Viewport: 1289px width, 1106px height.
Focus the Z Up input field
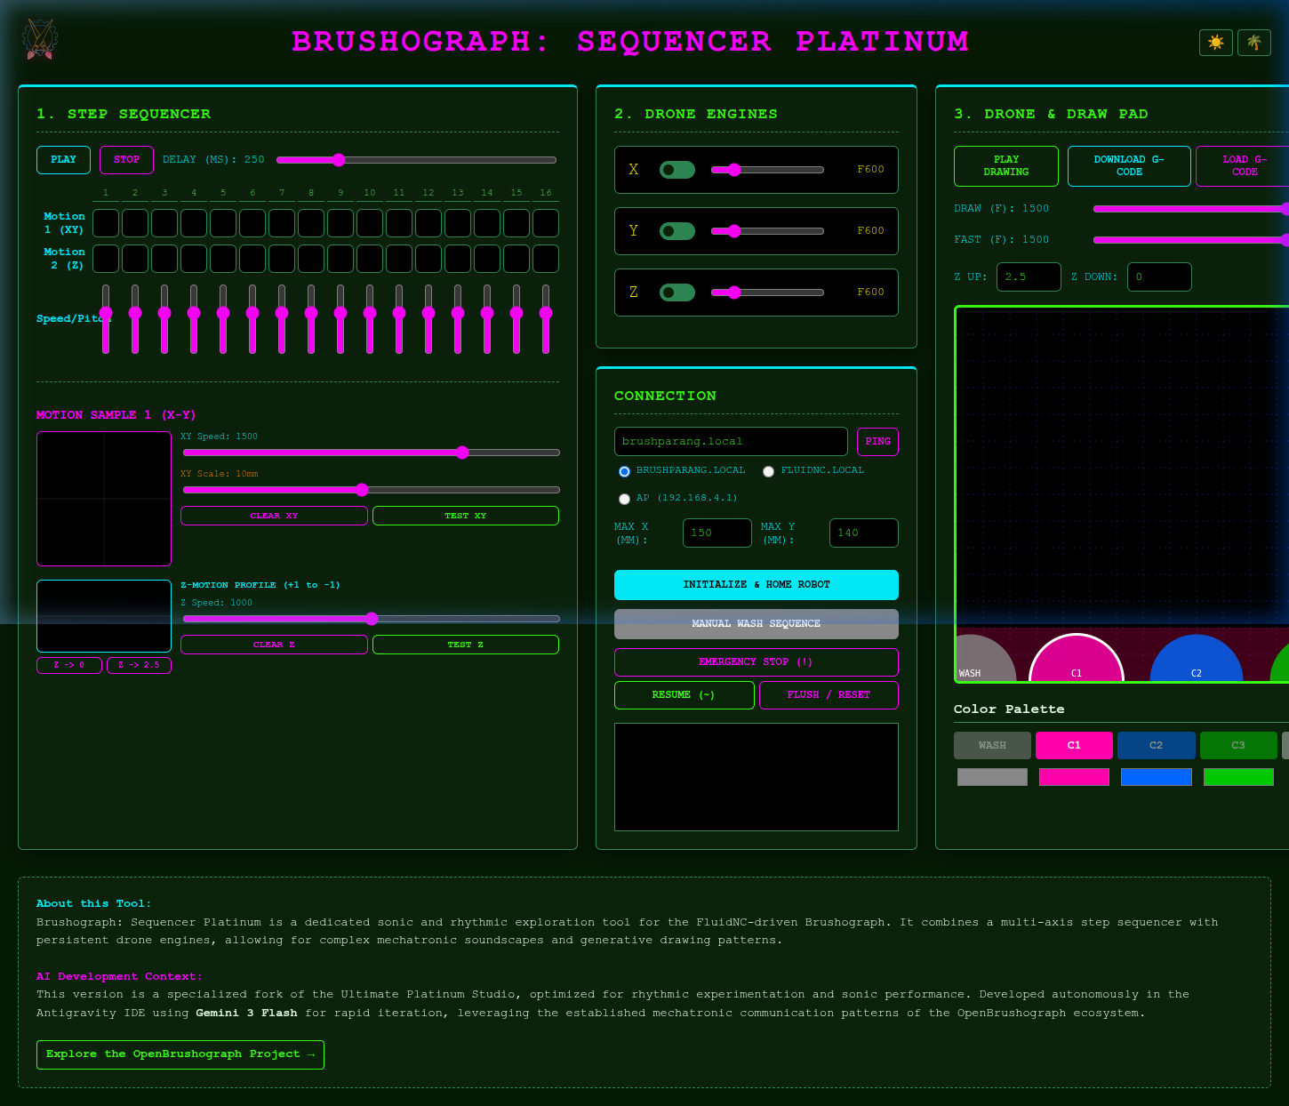[x=1029, y=277]
